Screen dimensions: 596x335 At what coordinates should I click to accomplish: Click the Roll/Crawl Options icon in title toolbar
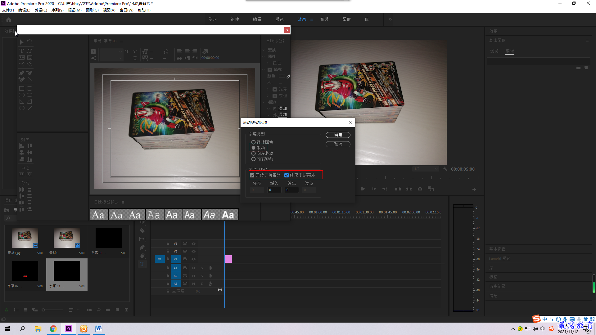(93, 58)
